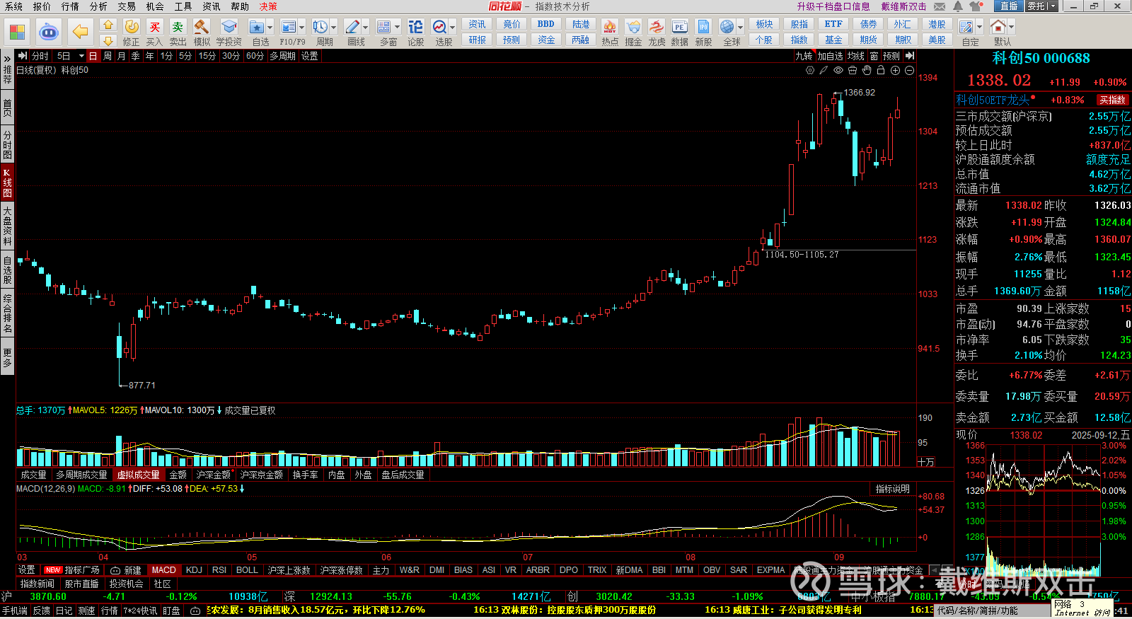Open the 系统 menu
The height and width of the screenshot is (619, 1132).
[13, 6]
